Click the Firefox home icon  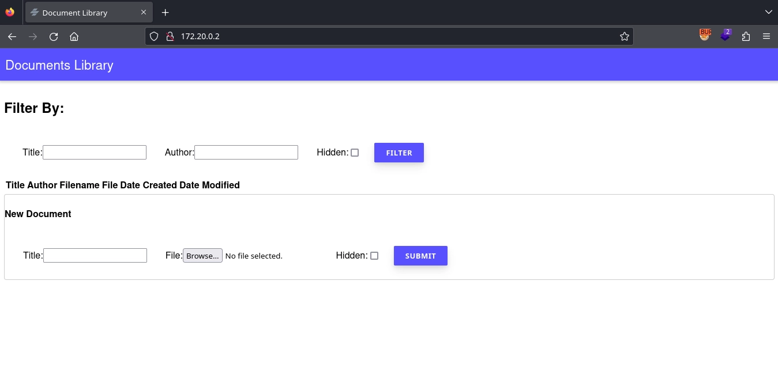click(74, 36)
